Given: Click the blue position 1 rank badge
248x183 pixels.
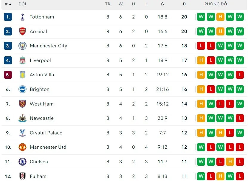Looking at the screenshot, I should 8,17.
